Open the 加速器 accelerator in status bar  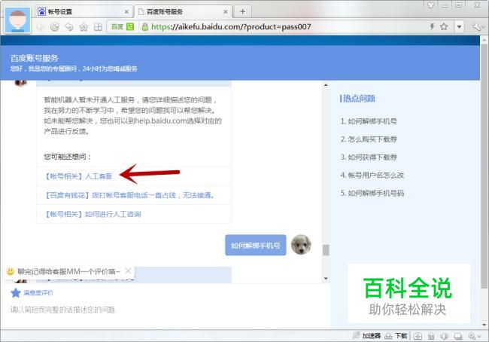point(367,336)
